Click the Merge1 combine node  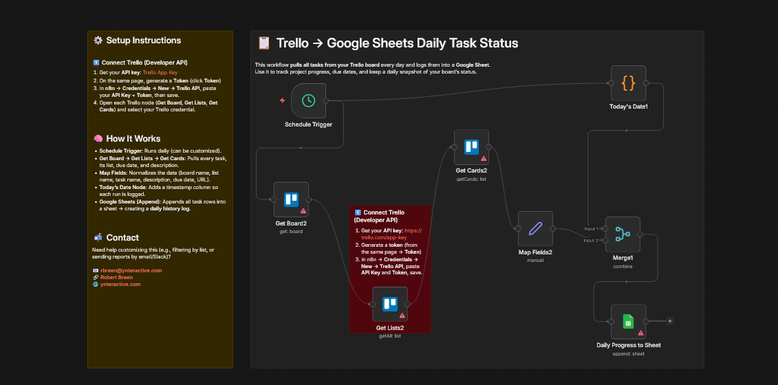623,234
